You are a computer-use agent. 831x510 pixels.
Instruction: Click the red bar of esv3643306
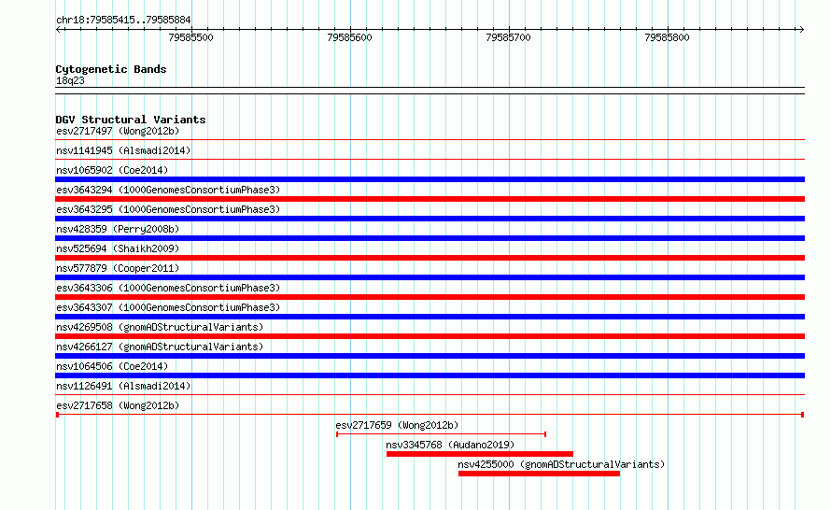(x=430, y=297)
